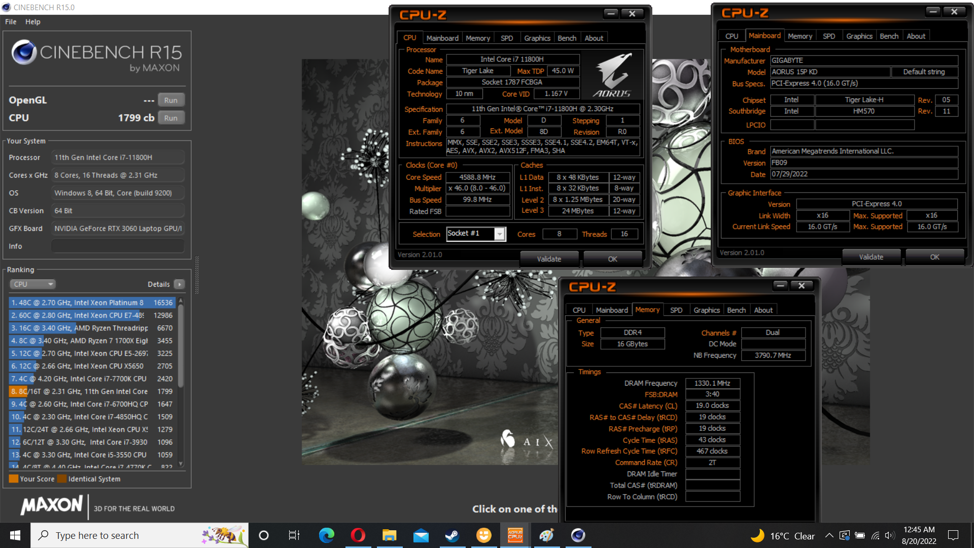The image size is (974, 548).
Task: Click the Processor field 11th Gen Intel Core i7-11800H
Action: (118, 157)
